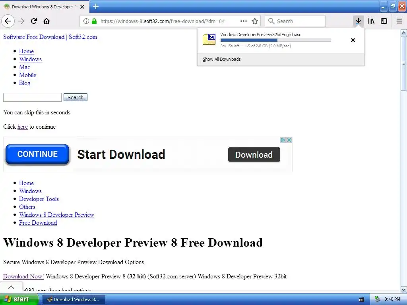Click the AdChoices triangle icon on ad
This screenshot has height=305, width=407.
click(283, 140)
